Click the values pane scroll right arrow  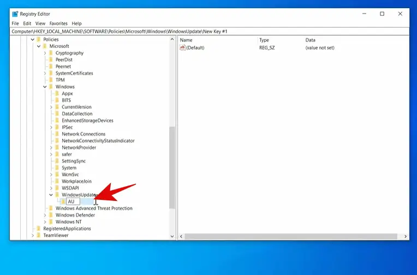pyautogui.click(x=406, y=236)
